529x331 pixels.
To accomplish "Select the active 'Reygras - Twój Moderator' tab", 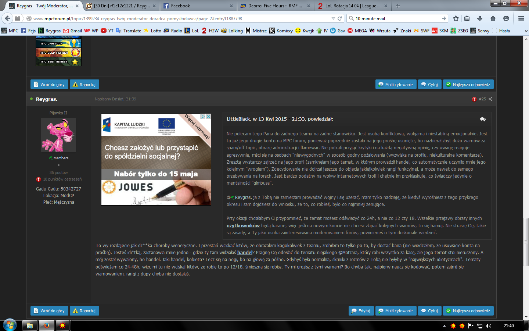I will point(44,6).
